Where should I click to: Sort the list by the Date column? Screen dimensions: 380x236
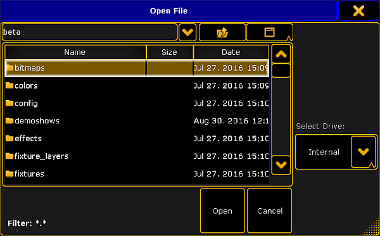(231, 52)
